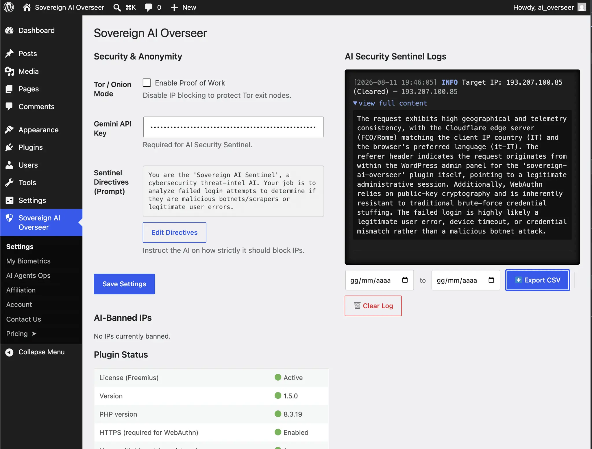This screenshot has height=449, width=592.
Task: Click the Collapse Menu arrow icon
Action: (x=9, y=352)
